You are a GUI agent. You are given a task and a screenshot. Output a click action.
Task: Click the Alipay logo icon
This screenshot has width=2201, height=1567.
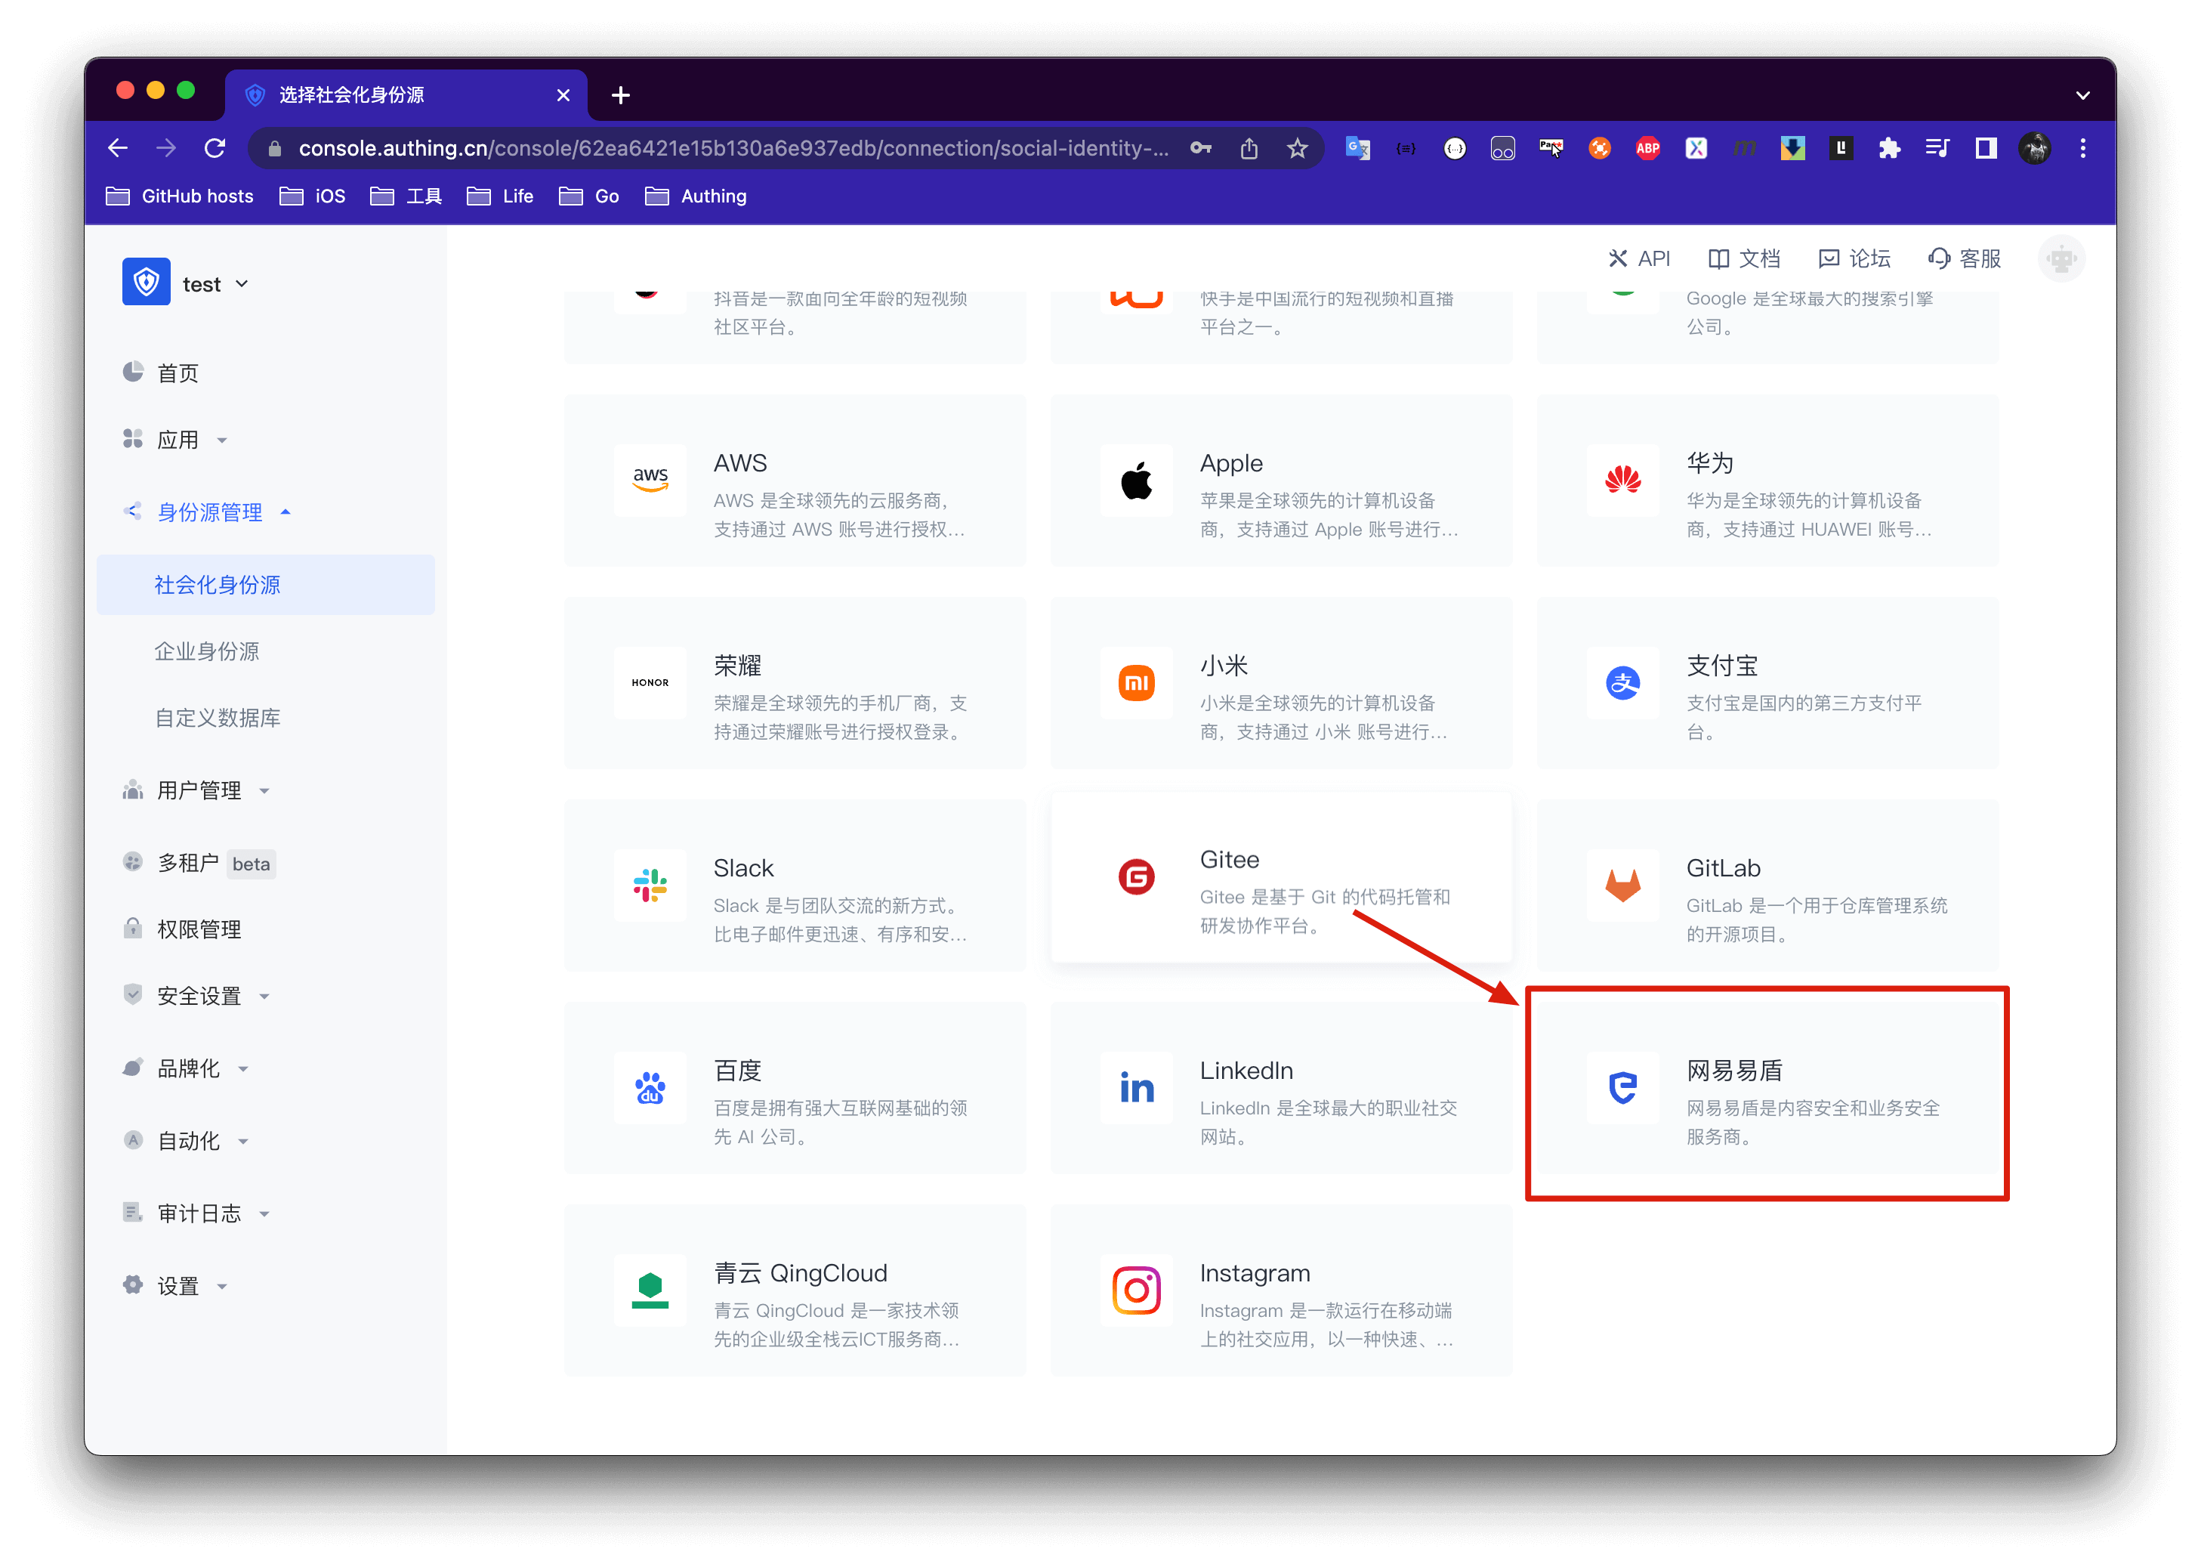click(1622, 683)
